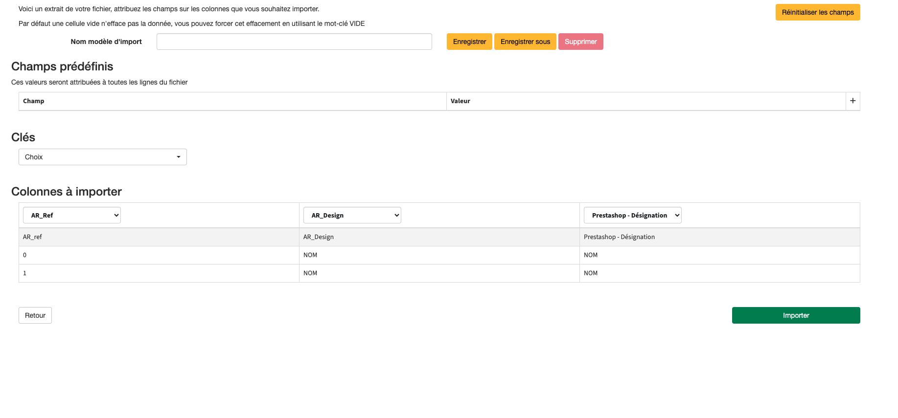Open the Choix dropdown under Clés

(103, 157)
